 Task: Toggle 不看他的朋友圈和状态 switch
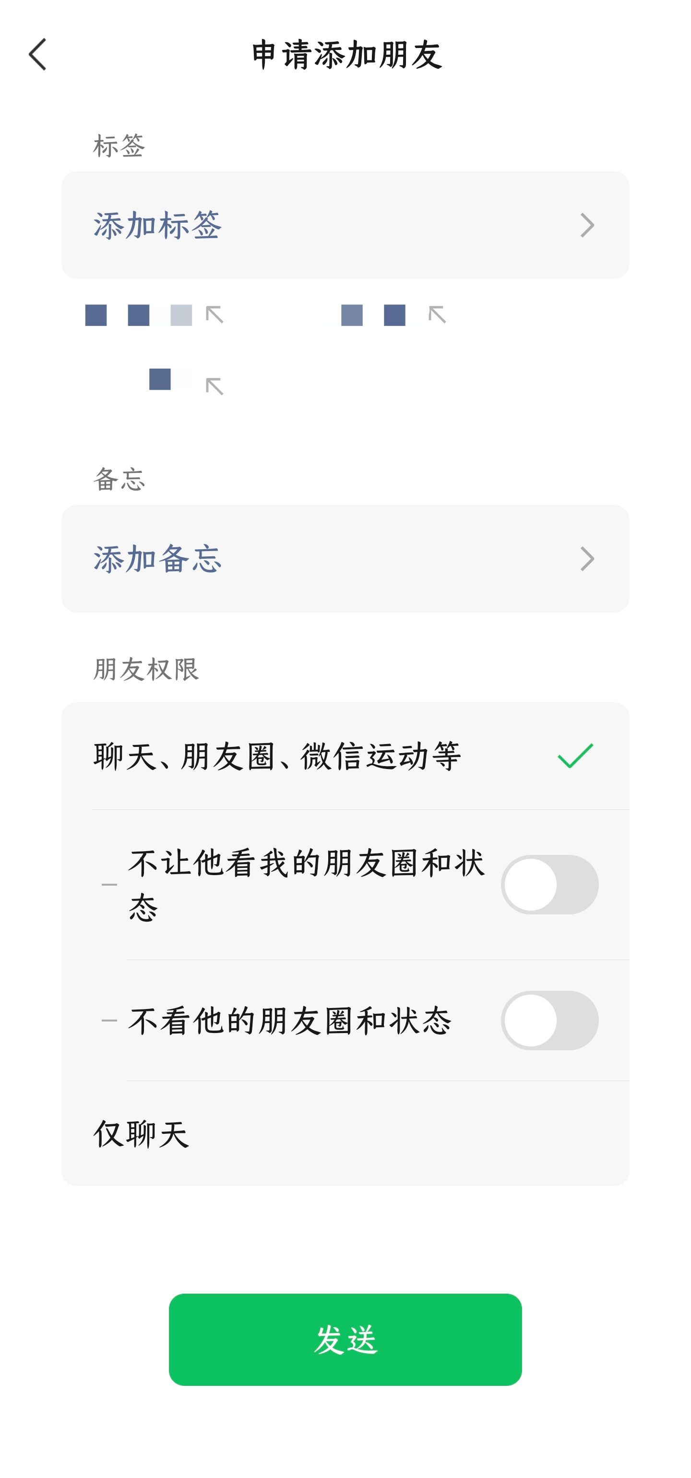click(549, 1021)
